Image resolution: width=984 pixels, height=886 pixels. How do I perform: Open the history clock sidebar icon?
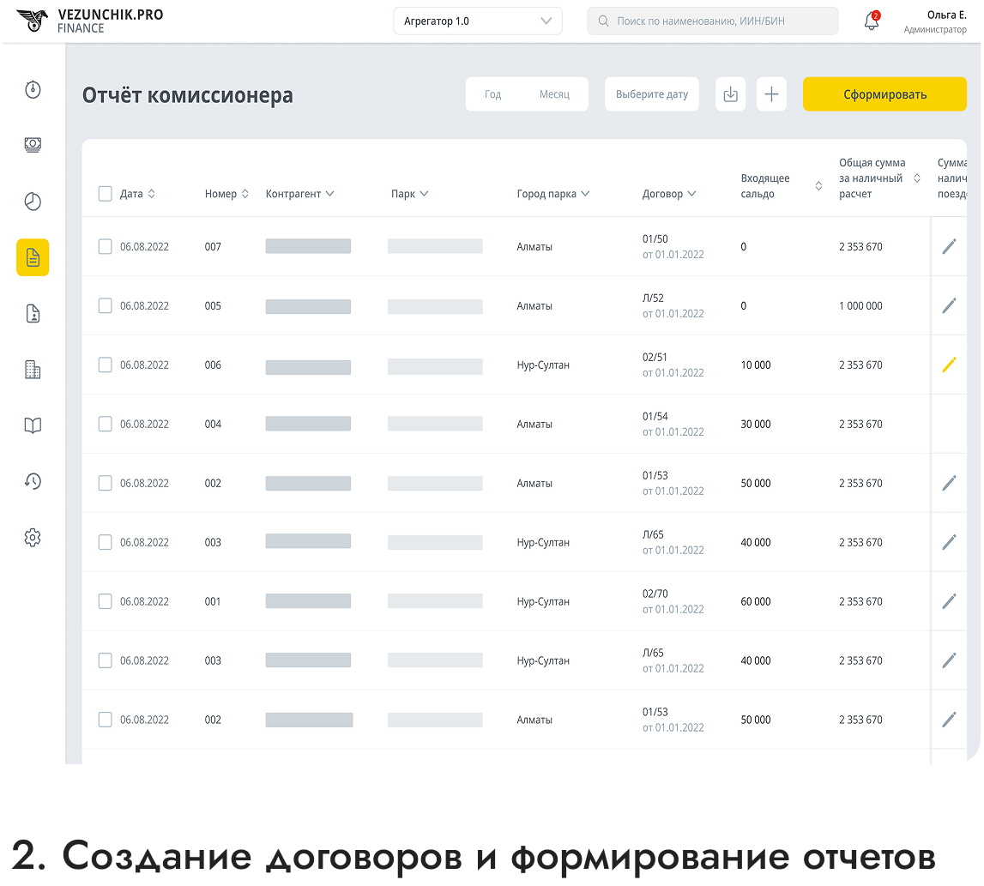click(33, 481)
